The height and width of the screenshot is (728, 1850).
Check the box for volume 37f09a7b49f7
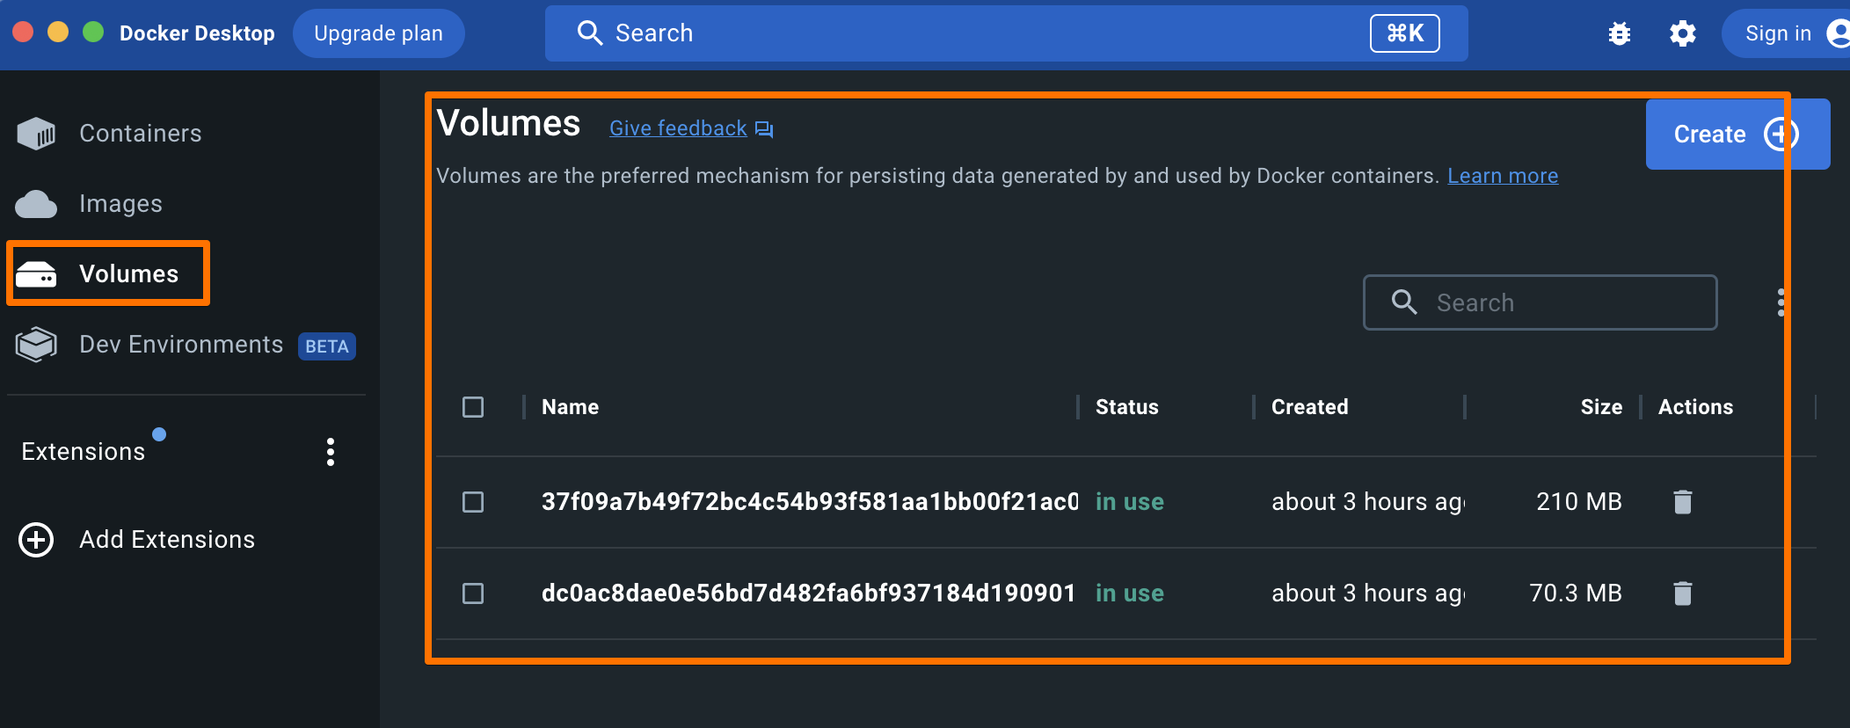[473, 502]
